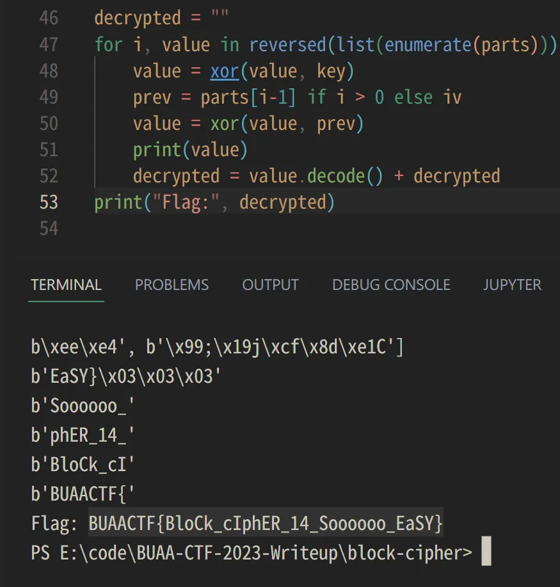Switch to the OUTPUT tab

click(x=270, y=285)
